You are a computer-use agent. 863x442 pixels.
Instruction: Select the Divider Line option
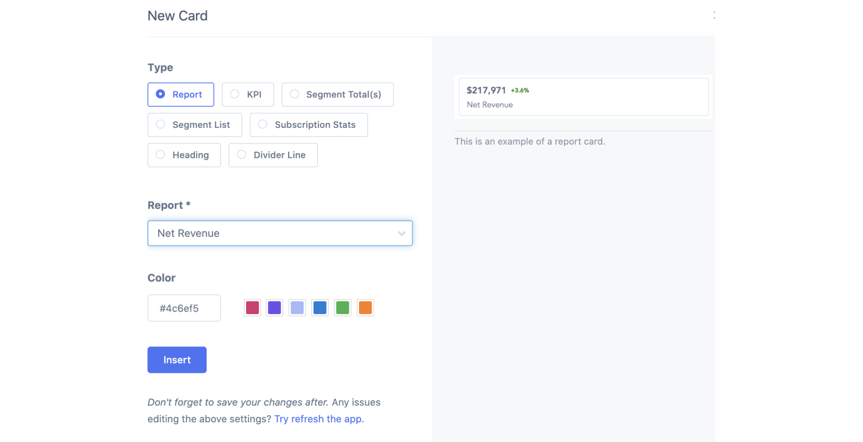click(273, 155)
